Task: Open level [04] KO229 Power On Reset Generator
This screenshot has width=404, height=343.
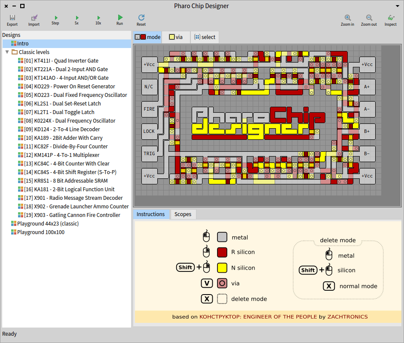Action: pos(67,86)
